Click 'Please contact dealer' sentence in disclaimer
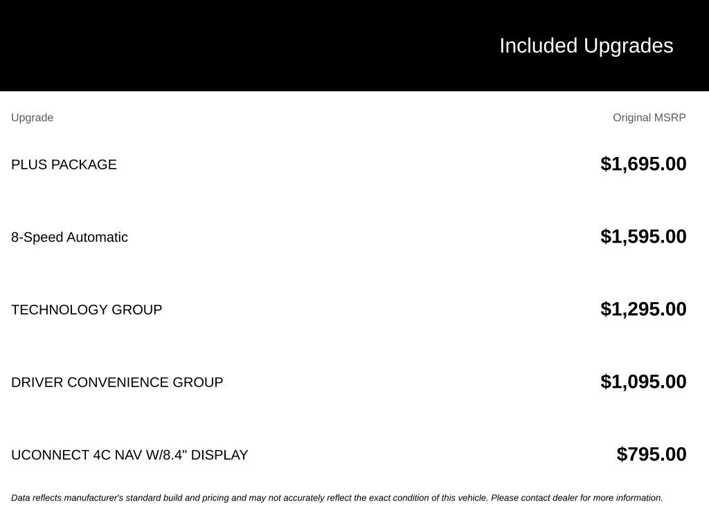The height and width of the screenshot is (531, 709). 577,498
